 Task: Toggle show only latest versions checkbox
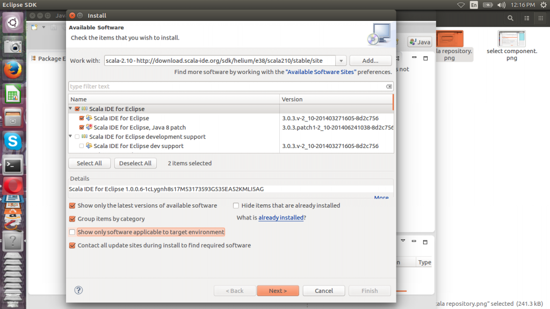click(73, 205)
